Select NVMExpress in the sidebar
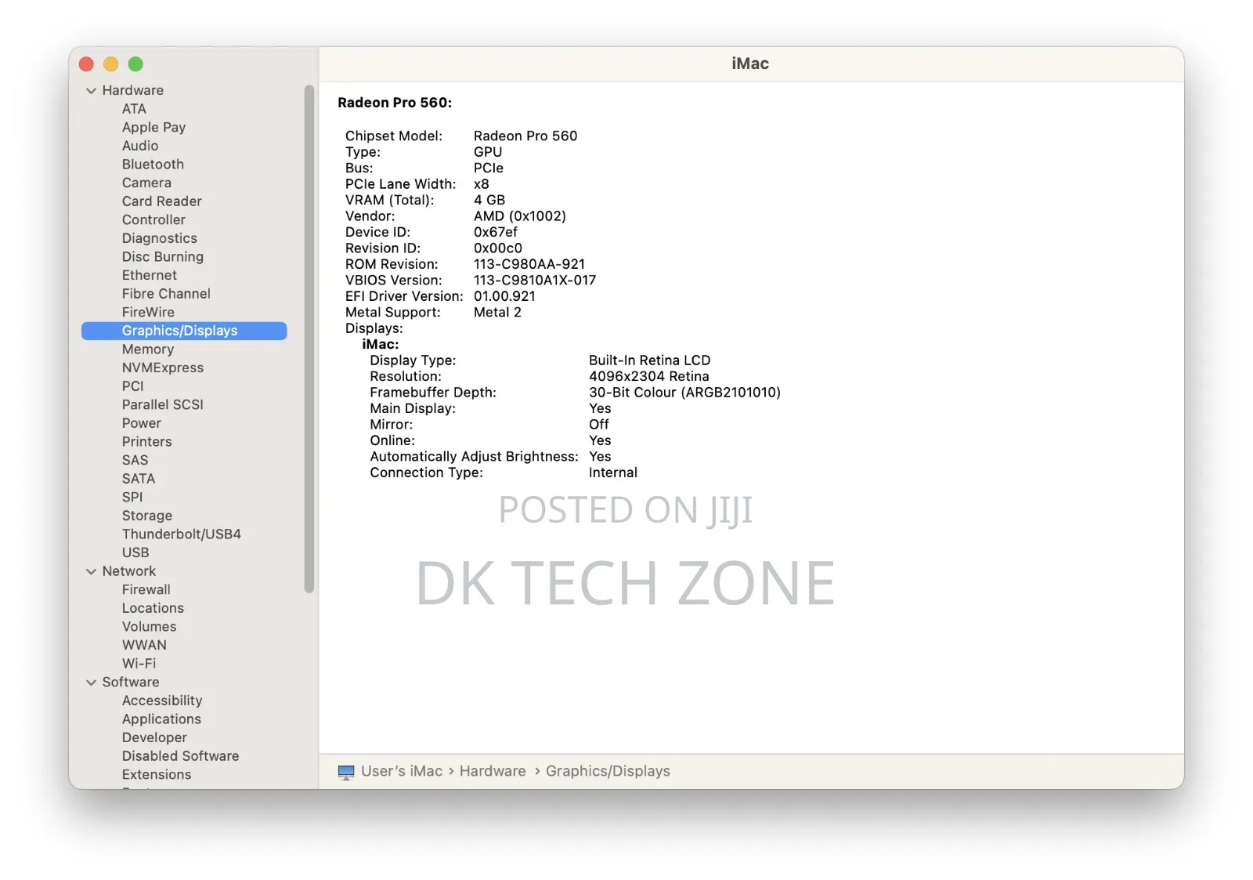 tap(162, 368)
